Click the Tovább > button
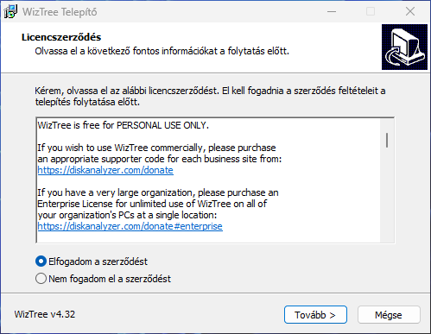The image size is (431, 334). 315,315
